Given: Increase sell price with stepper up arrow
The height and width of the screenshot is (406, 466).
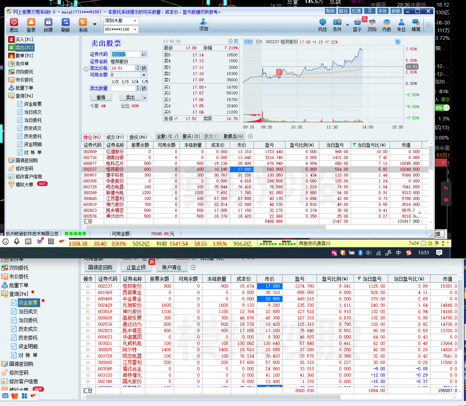Looking at the screenshot, I should [x=138, y=67].
